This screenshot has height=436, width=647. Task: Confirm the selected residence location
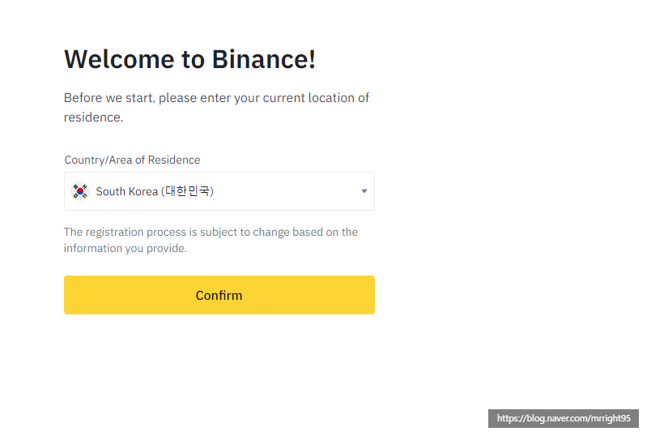click(x=219, y=295)
